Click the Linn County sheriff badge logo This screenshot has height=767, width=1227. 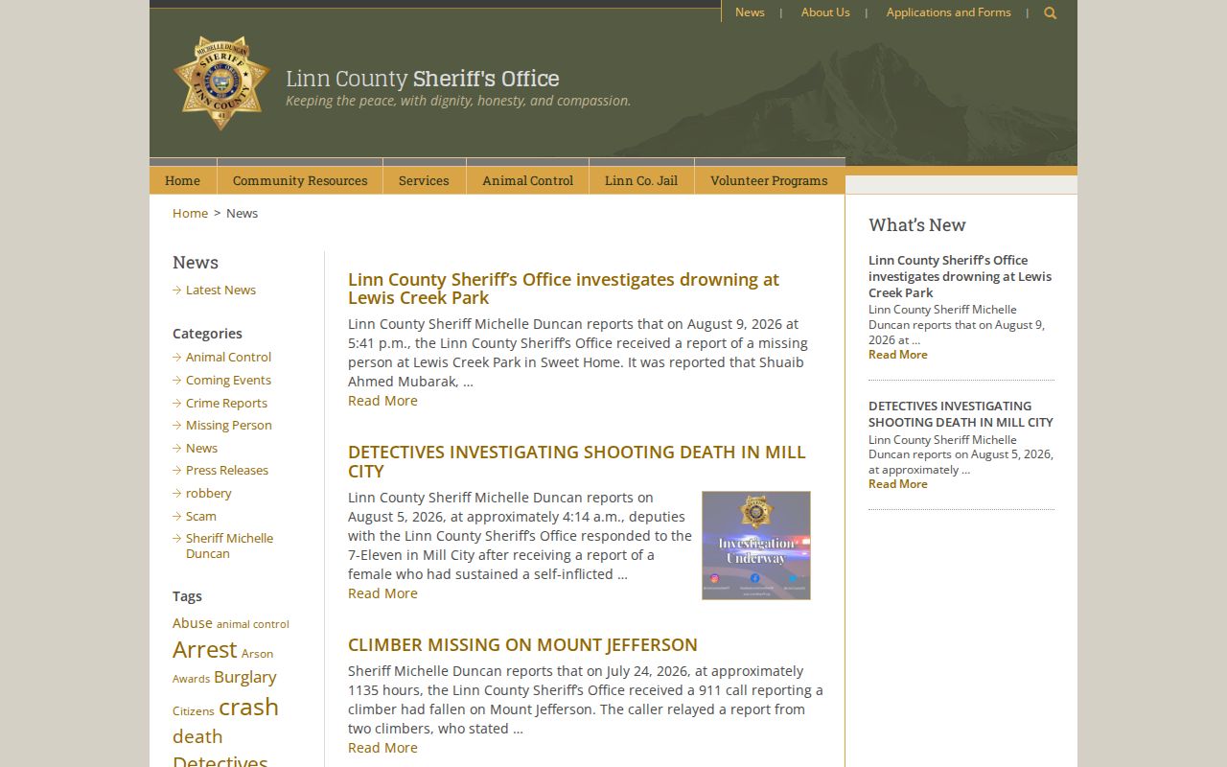pyautogui.click(x=221, y=83)
